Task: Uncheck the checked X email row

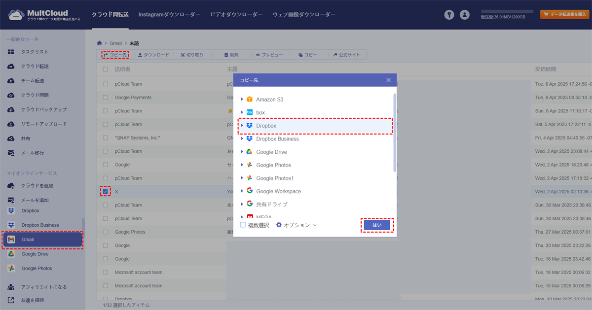Action: [x=105, y=191]
